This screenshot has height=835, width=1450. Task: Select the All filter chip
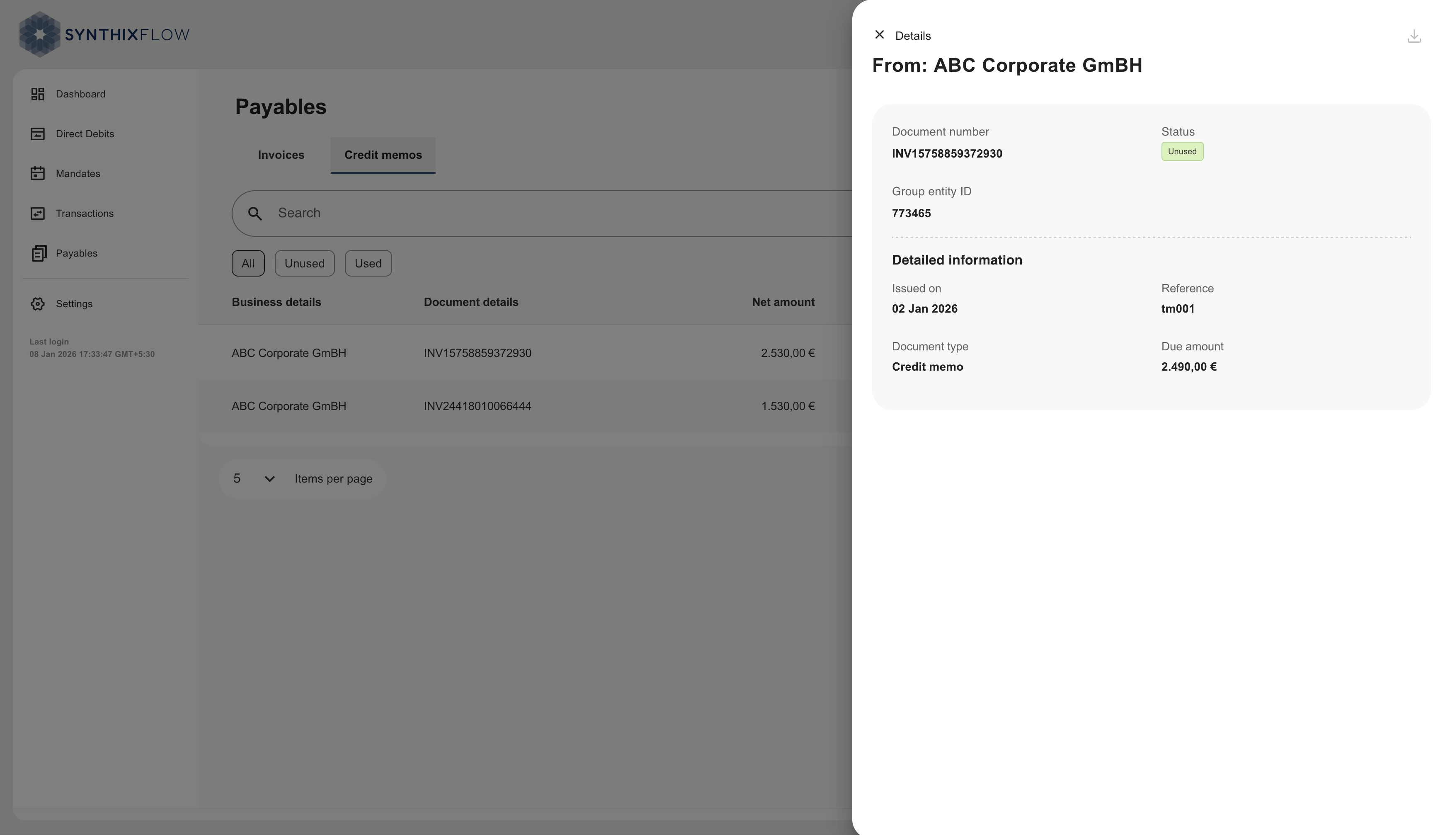tap(248, 263)
